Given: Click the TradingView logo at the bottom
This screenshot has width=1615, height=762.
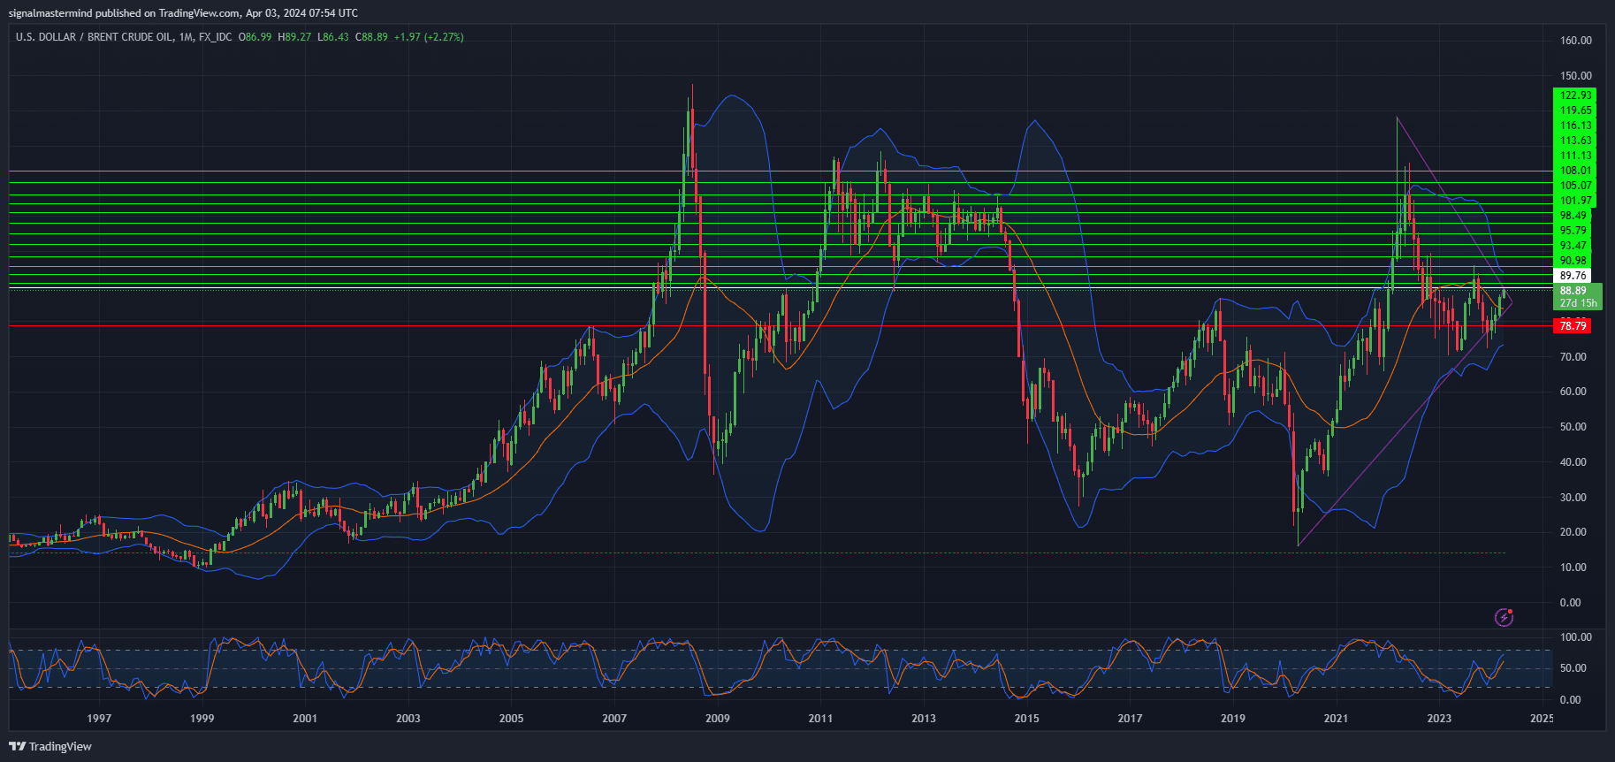Looking at the screenshot, I should pos(50,746).
